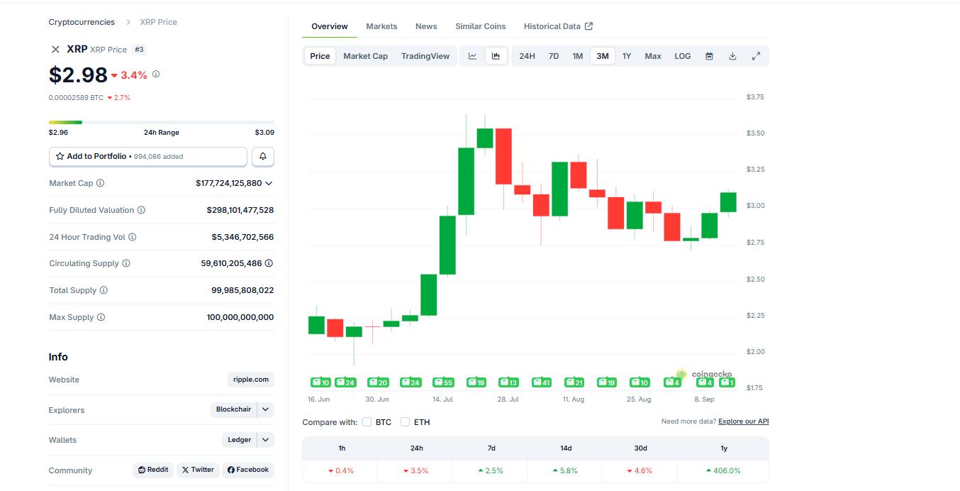Enable compare with ETH checkbox
The image size is (960, 491).
tap(405, 422)
